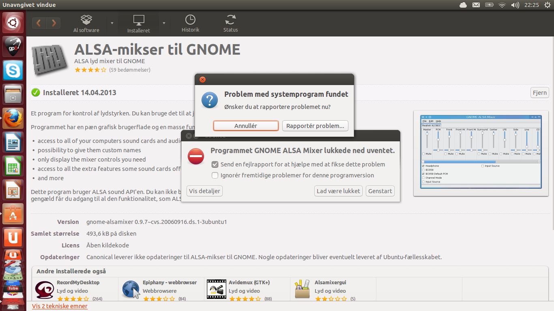Screen dimensions: 554x311
Task: Click Annullér in the problem dialog
Action: (246, 126)
